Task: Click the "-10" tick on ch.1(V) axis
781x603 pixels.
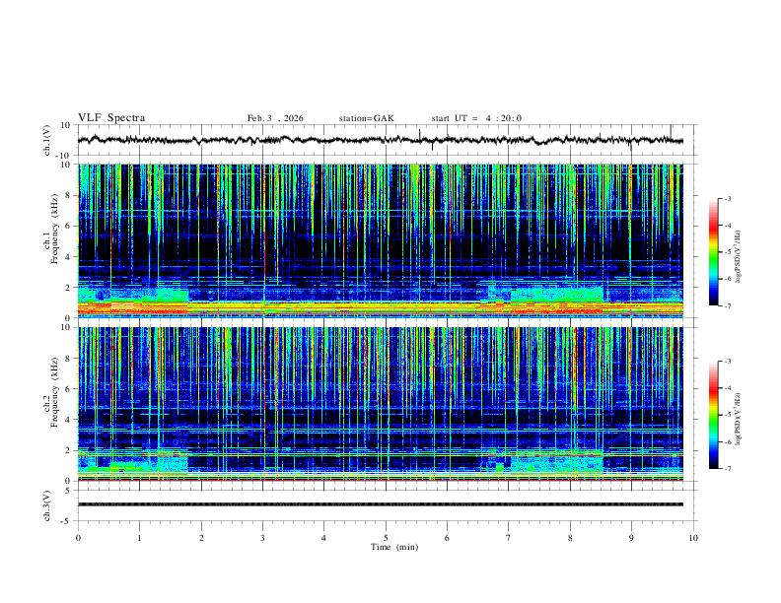Action: tap(65, 156)
